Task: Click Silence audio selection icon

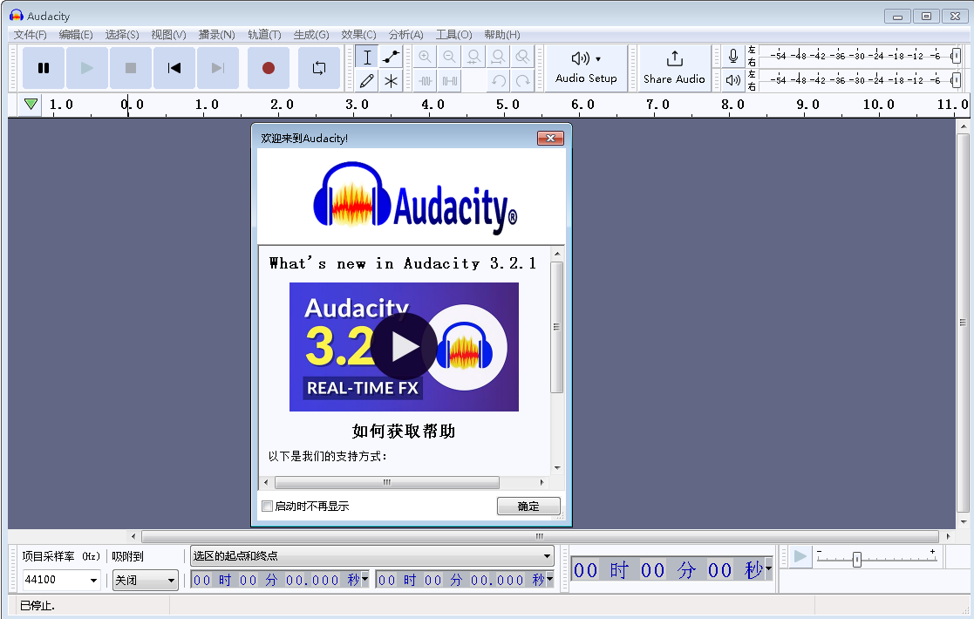Action: (x=449, y=81)
